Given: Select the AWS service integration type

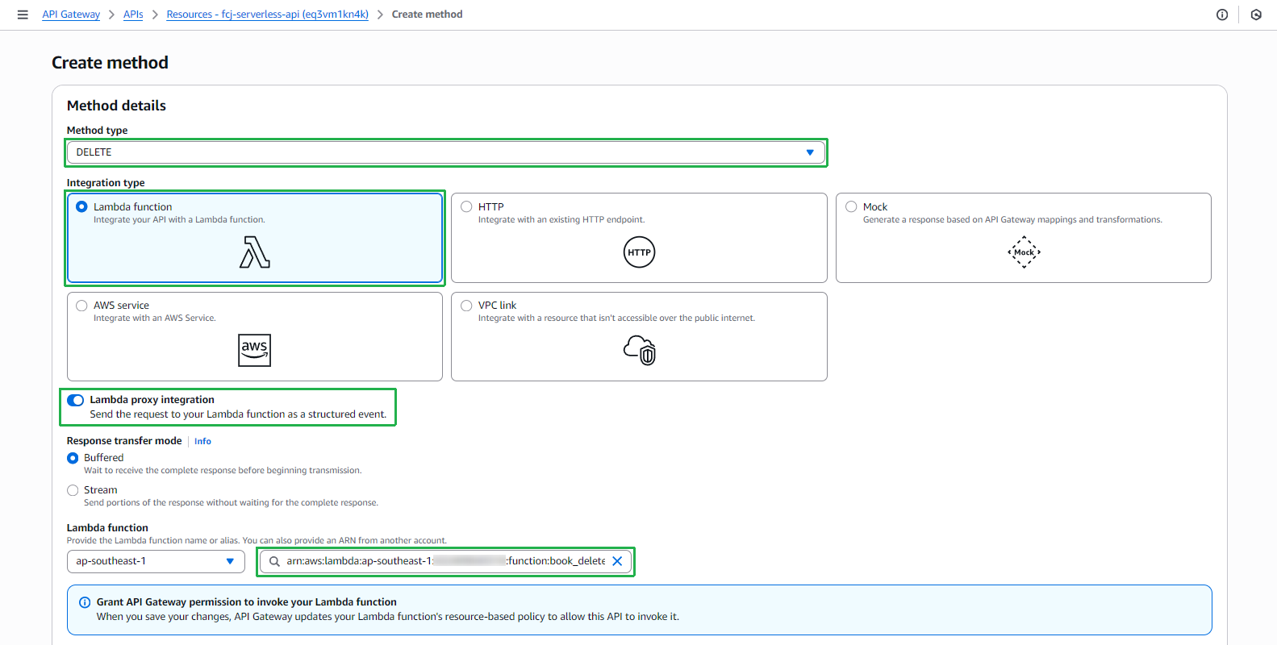Looking at the screenshot, I should point(255,336).
